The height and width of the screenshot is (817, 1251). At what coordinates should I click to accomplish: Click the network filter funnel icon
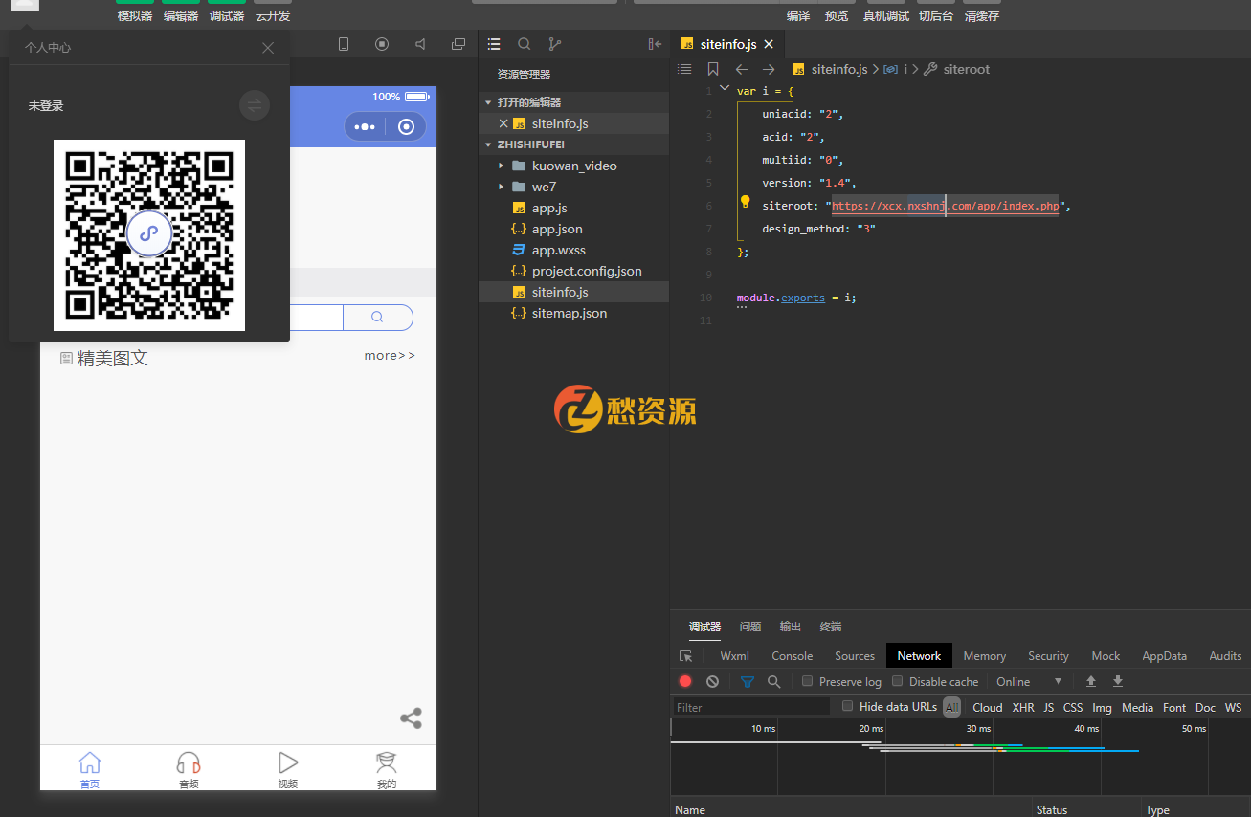748,682
